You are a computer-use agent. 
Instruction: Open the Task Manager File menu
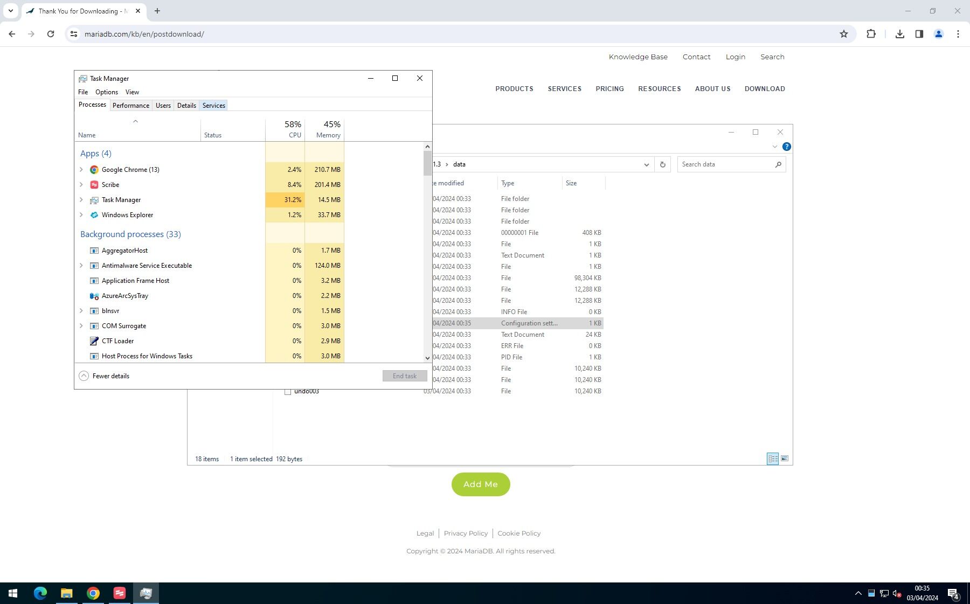83,92
